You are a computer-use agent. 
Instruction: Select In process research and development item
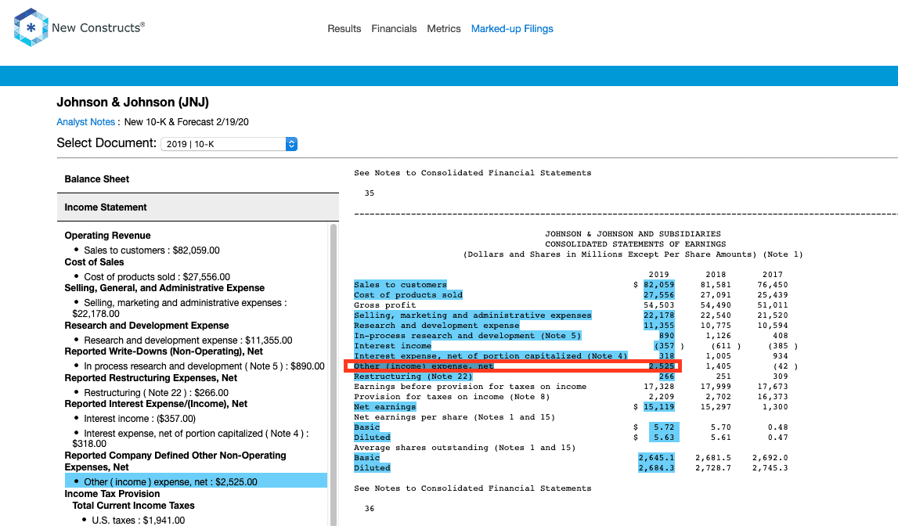(x=204, y=366)
